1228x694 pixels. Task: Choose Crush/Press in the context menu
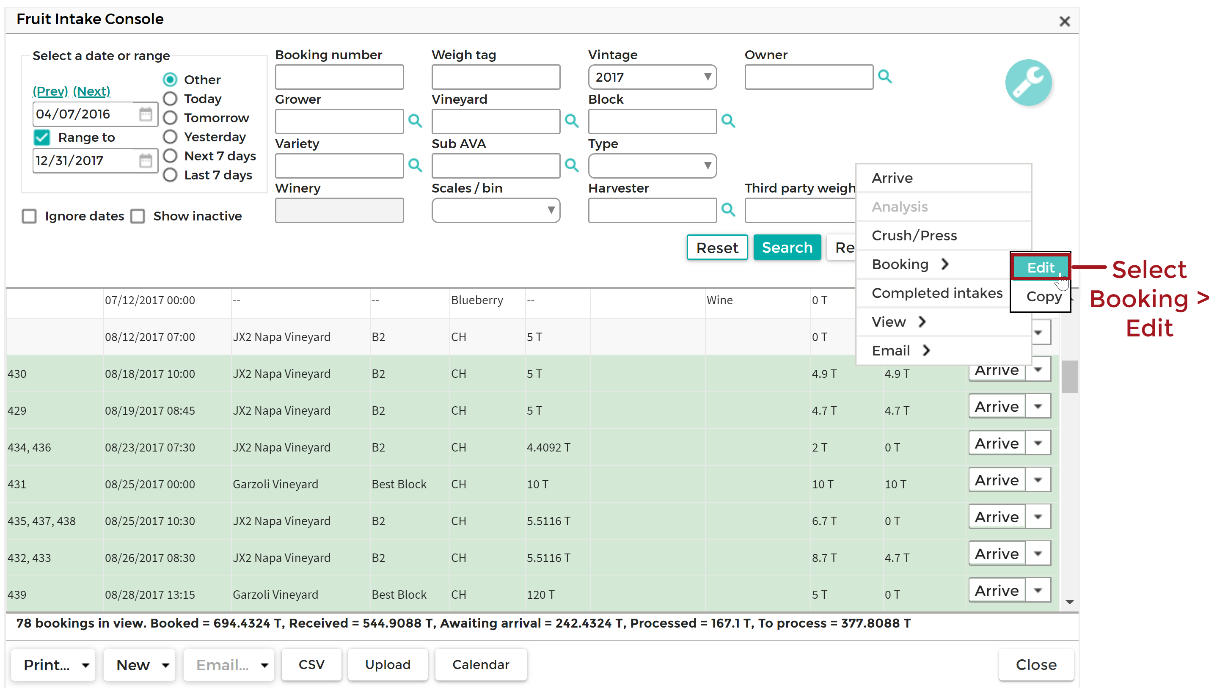tap(944, 235)
